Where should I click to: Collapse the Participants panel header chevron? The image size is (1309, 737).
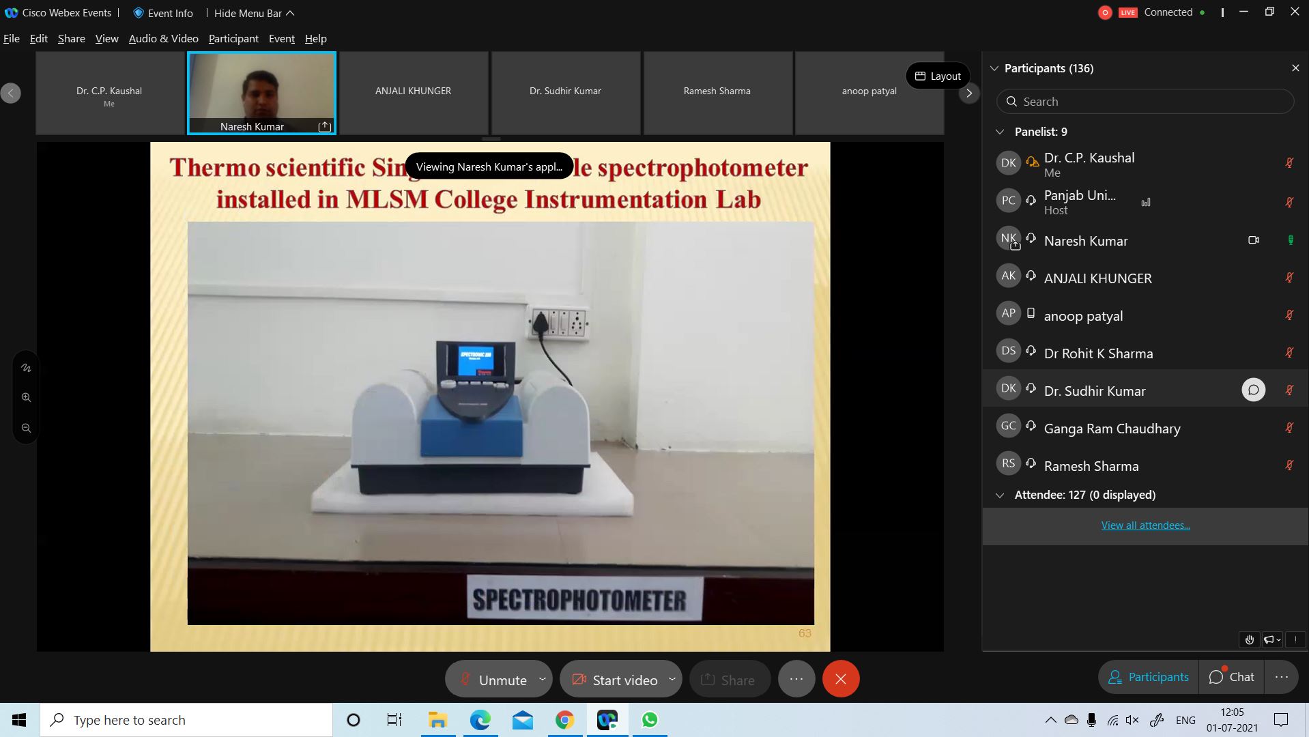pos(994,68)
